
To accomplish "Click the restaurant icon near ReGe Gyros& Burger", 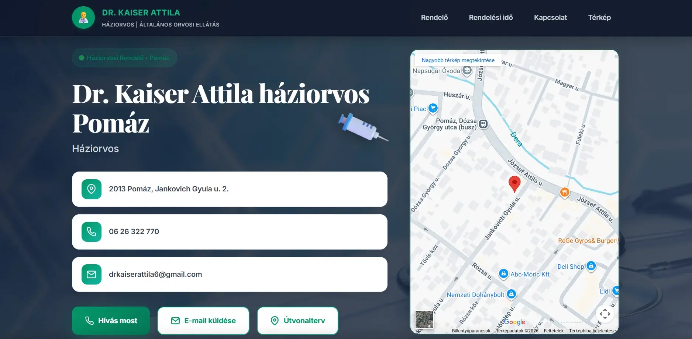I will pos(564,192).
